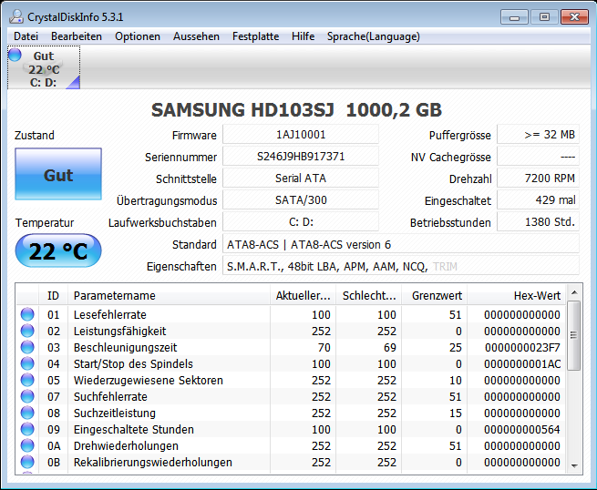Viewport: 597px width, 490px height.
Task: Select the Beschleunigungszeit parameter row
Action: click(292, 347)
